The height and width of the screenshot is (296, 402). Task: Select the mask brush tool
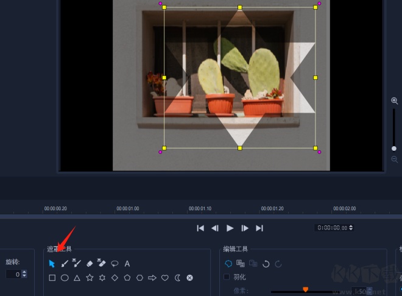click(65, 264)
